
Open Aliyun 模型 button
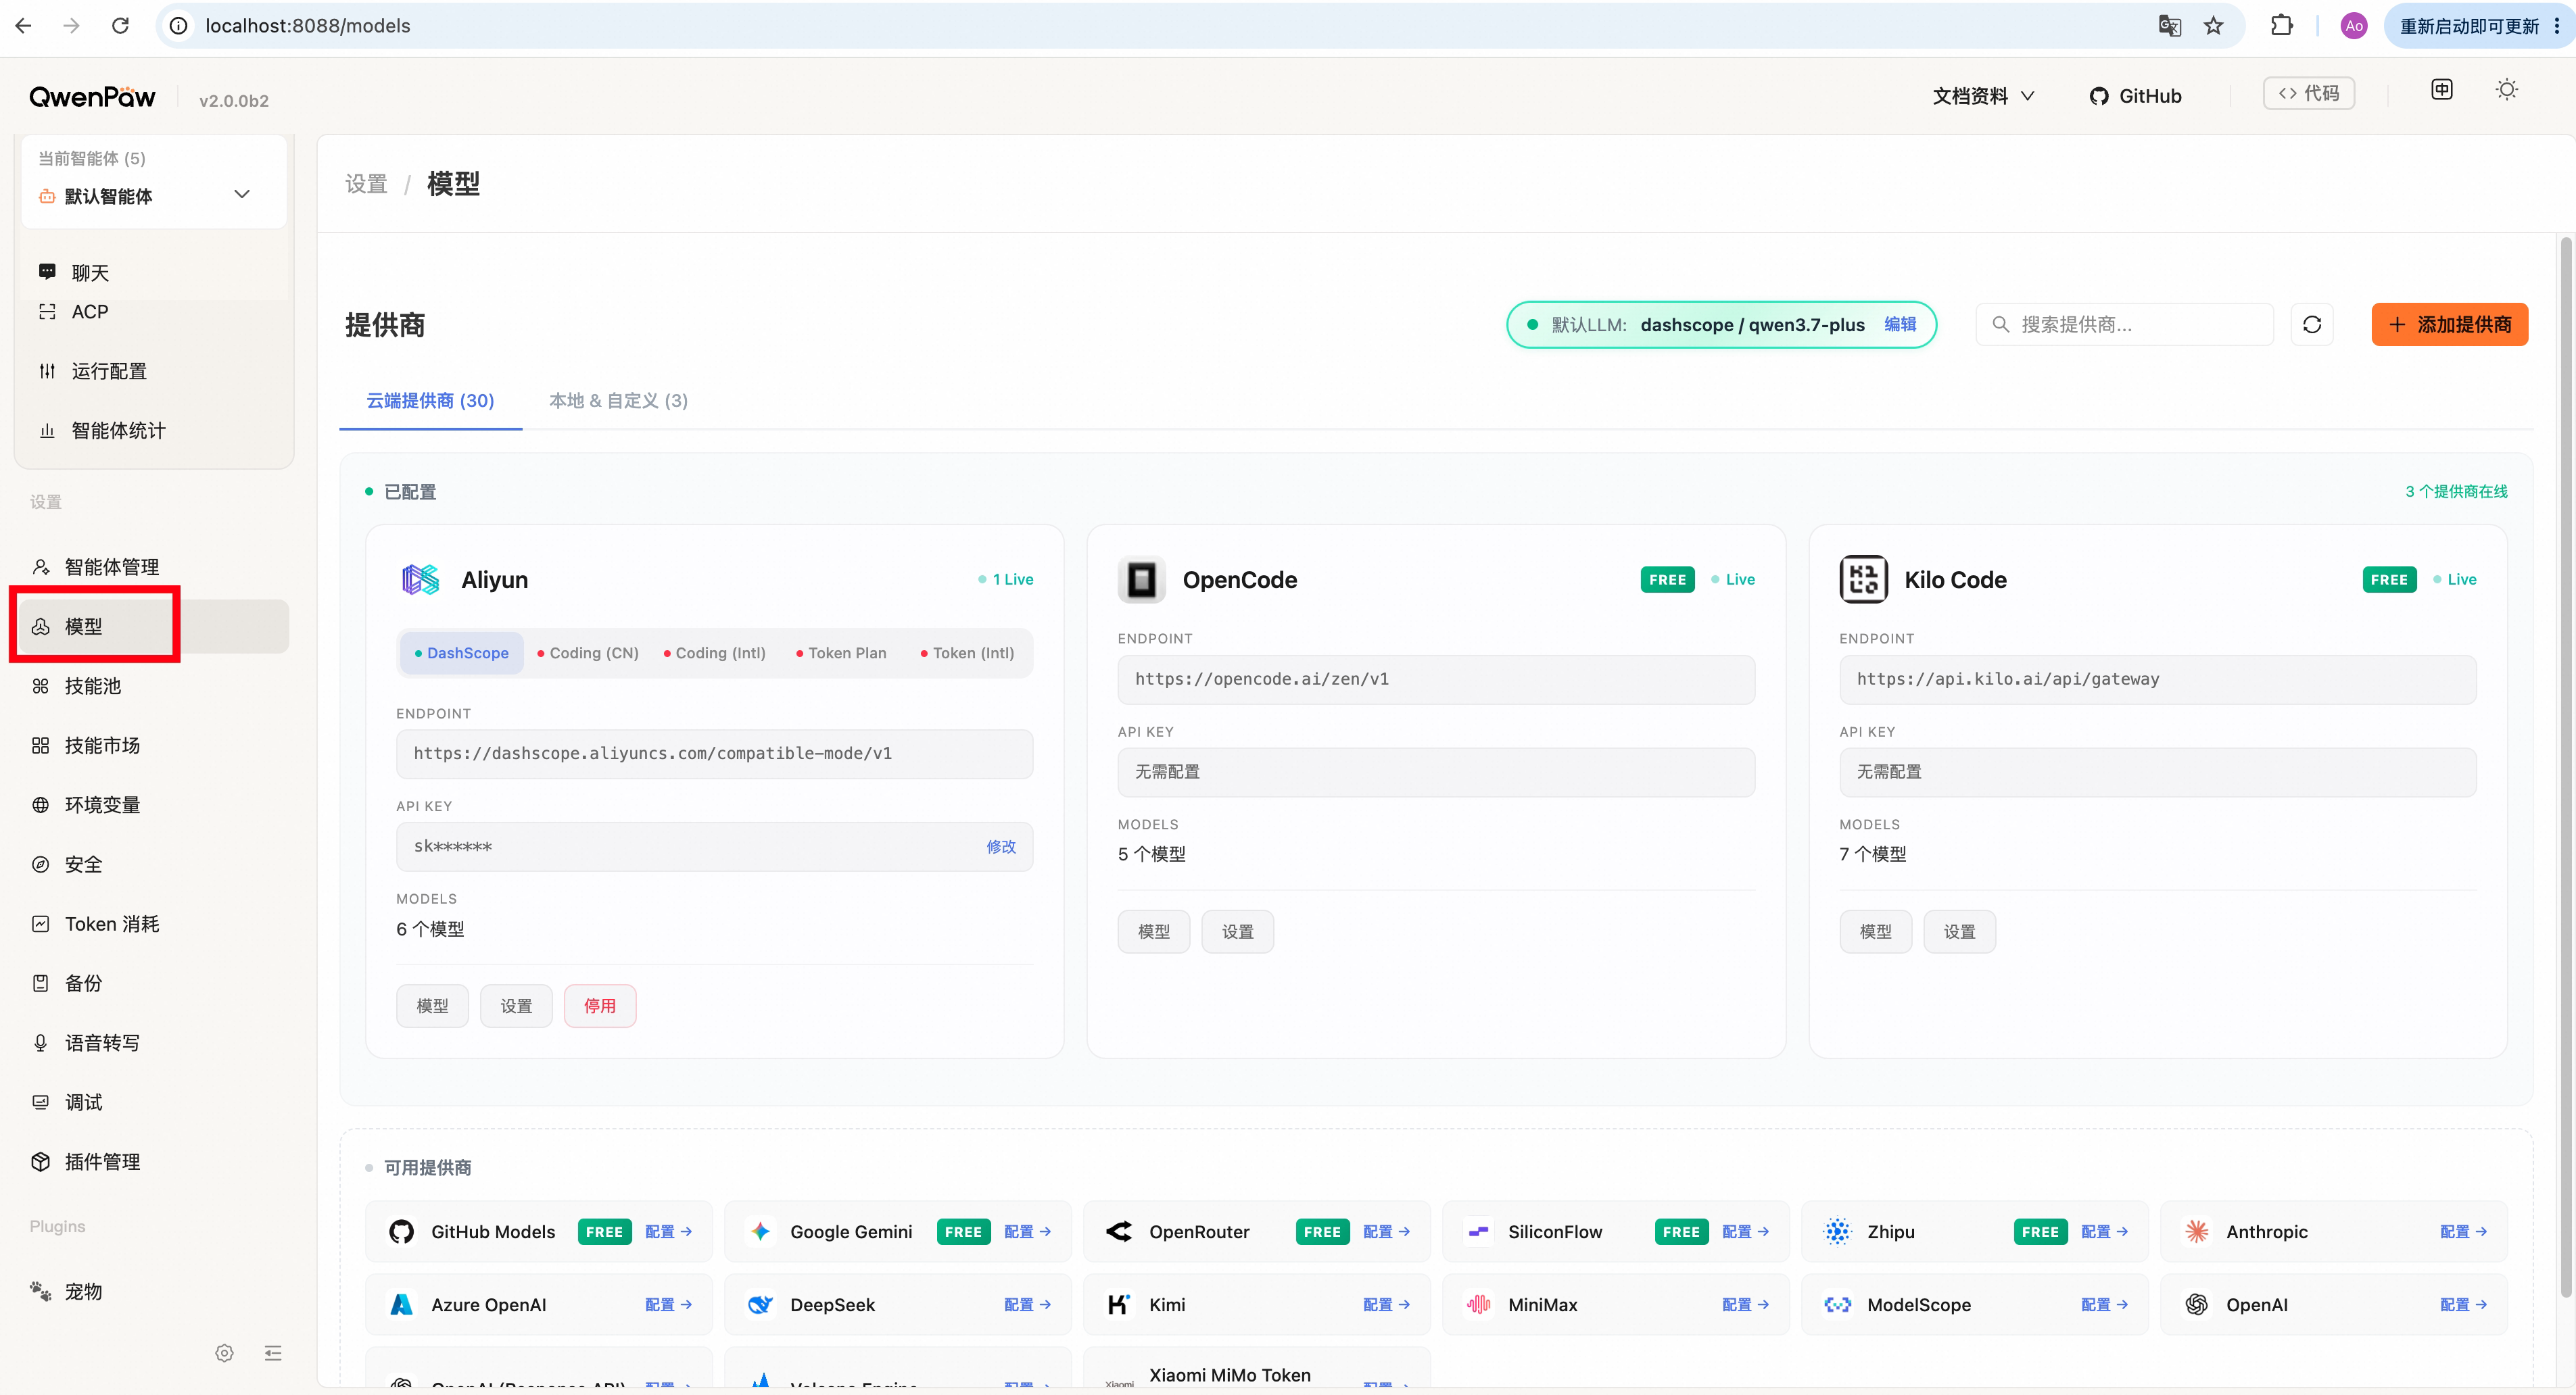(432, 1006)
